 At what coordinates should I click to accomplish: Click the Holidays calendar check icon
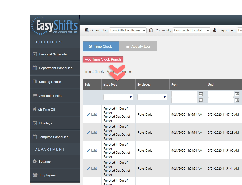pos(35,123)
